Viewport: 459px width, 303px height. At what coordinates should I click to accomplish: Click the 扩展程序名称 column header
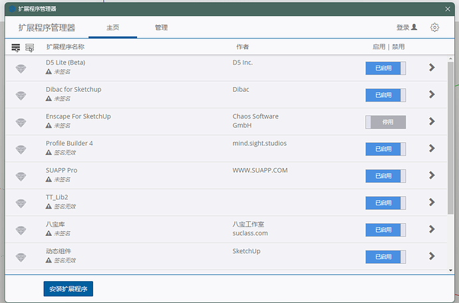65,47
